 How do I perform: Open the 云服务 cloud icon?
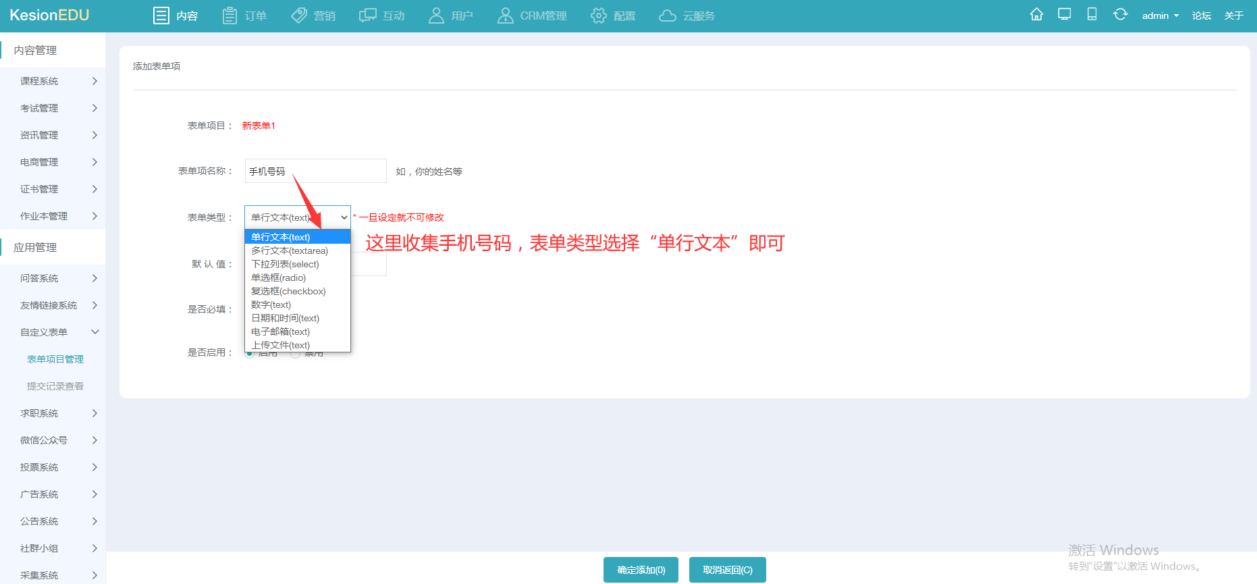click(667, 16)
